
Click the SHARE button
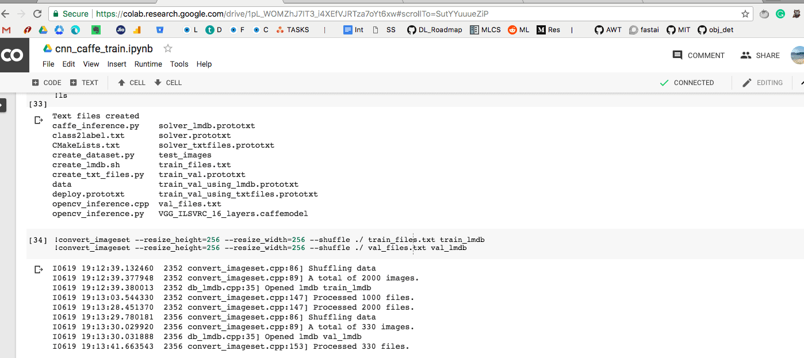(760, 55)
